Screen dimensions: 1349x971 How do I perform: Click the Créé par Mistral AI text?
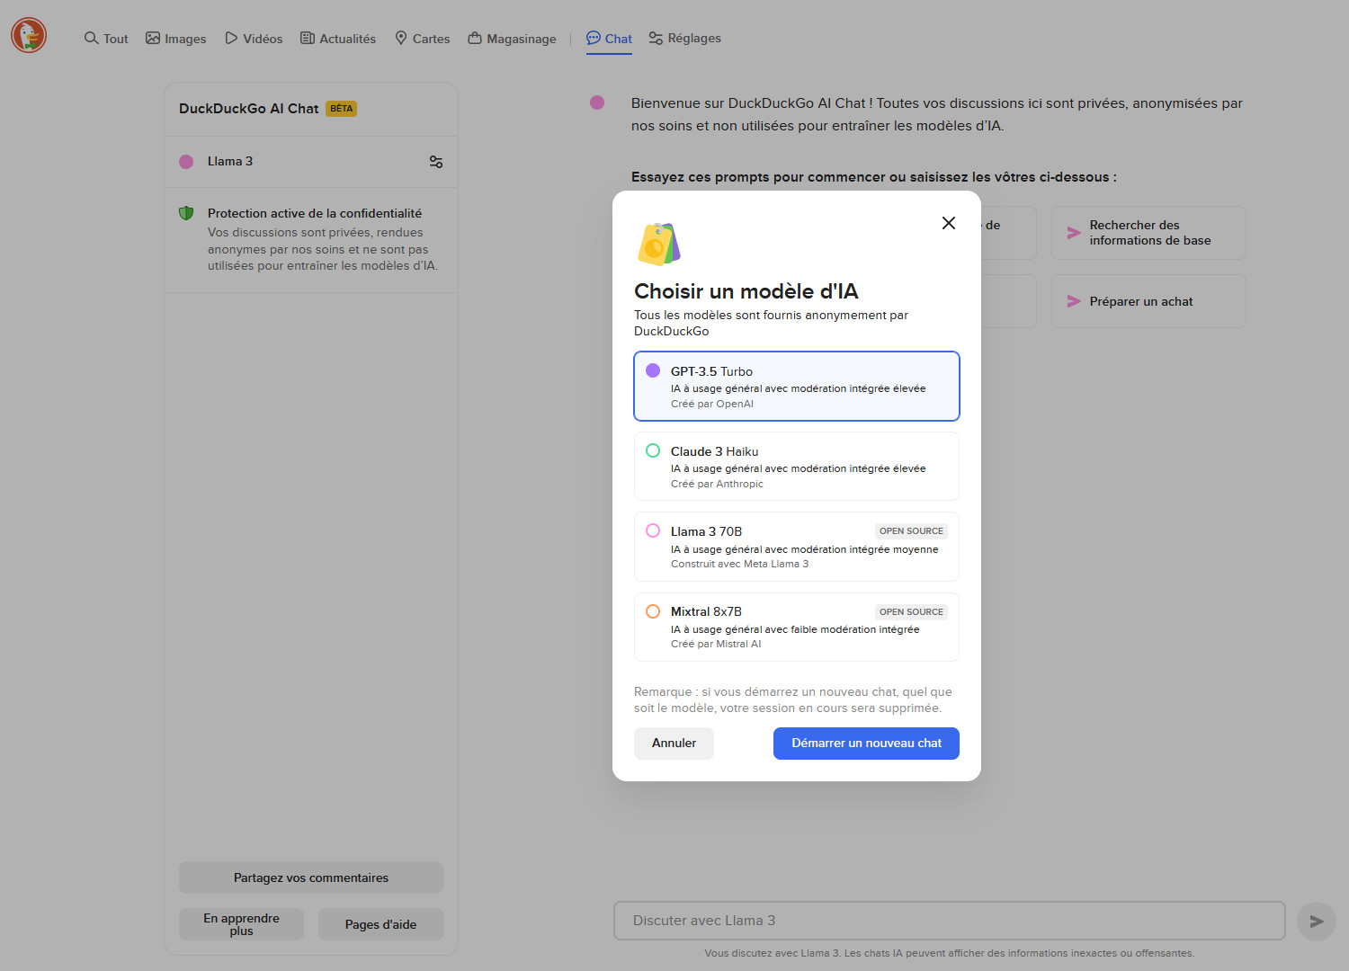(x=716, y=644)
